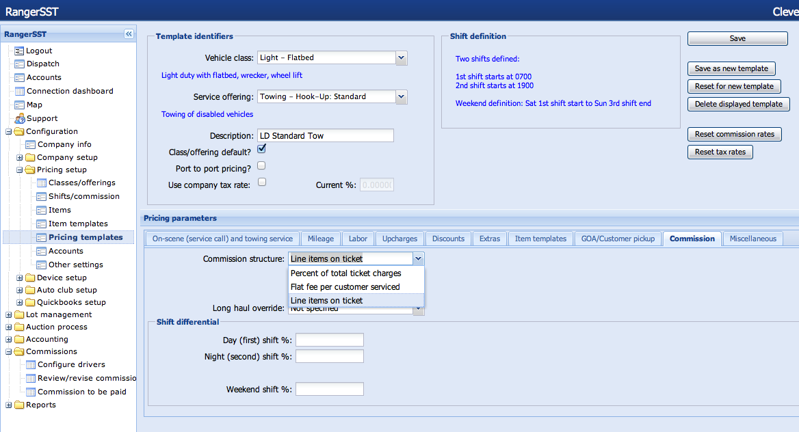Open the Shifts/commission icon
The image size is (799, 432).
coord(42,196)
